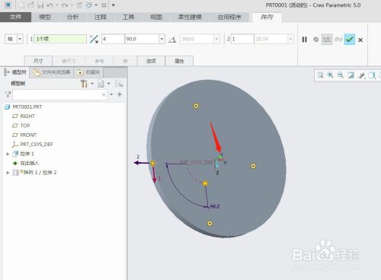Customize the quick access toolbar via the dropdown arrow
The image size is (381, 280).
[x=114, y=5]
